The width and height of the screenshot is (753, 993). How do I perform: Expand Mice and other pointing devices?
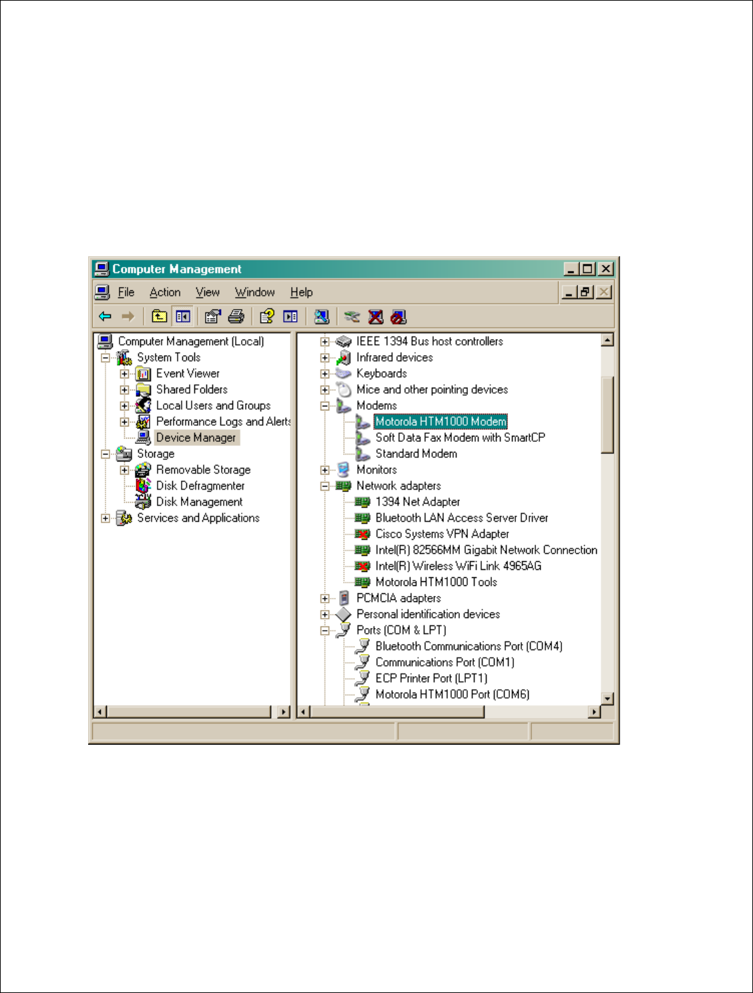point(325,390)
